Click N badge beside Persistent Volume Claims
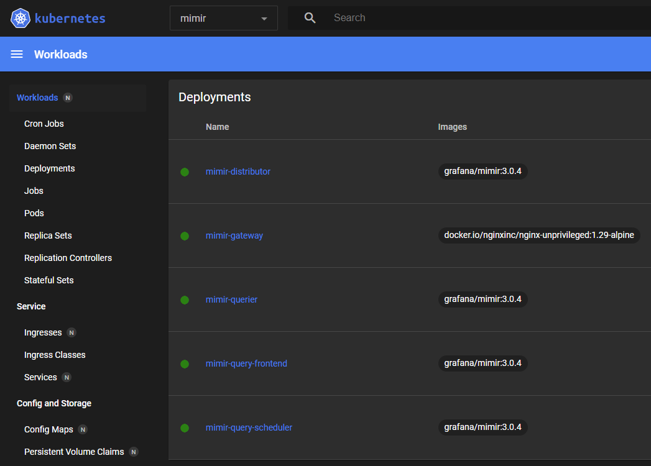The width and height of the screenshot is (651, 466). pyautogui.click(x=134, y=452)
